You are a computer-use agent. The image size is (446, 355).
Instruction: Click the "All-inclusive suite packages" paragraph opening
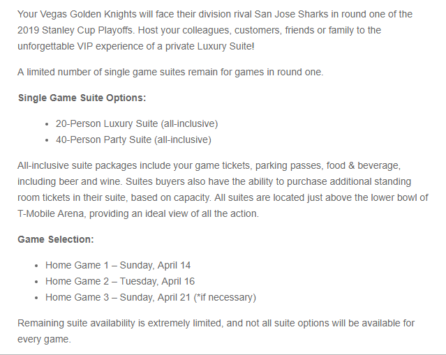pyautogui.click(x=84, y=165)
